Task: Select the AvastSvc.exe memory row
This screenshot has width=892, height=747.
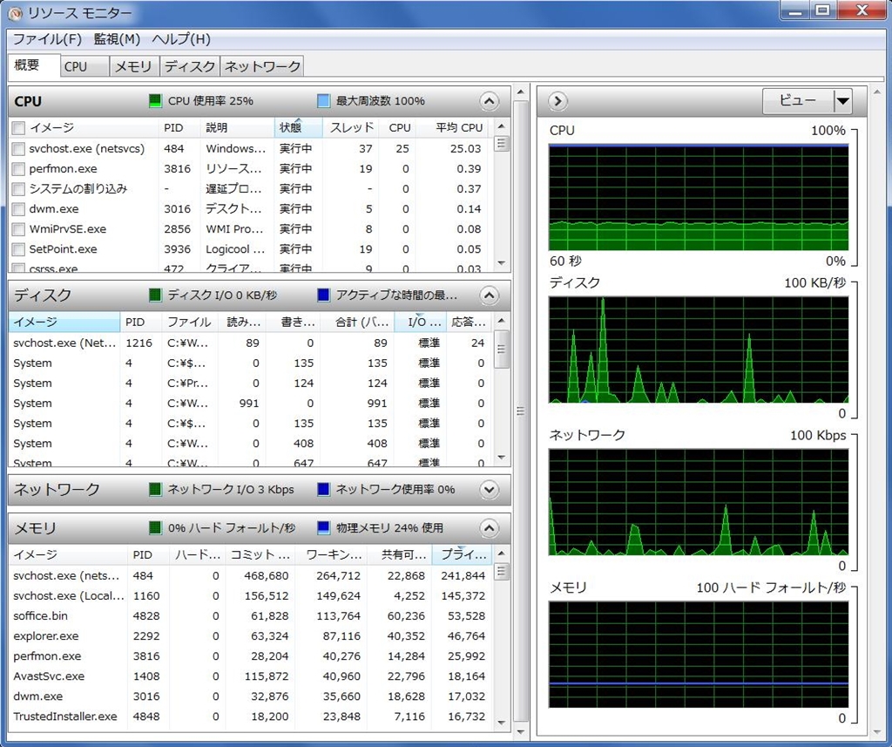Action: pos(250,676)
